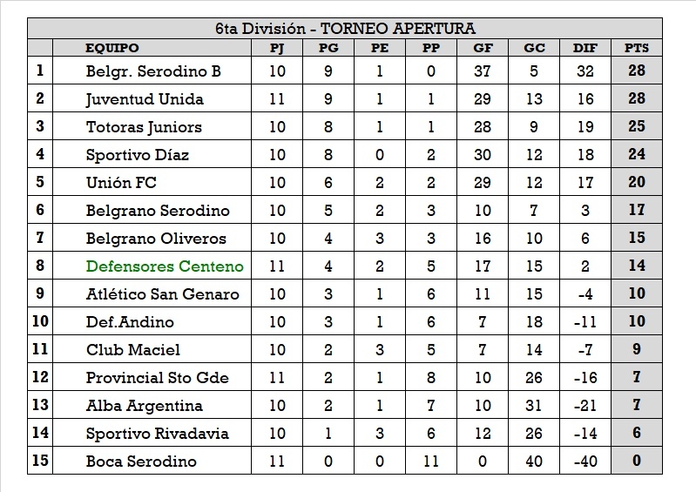Select the Juventud Unida row name

[144, 99]
